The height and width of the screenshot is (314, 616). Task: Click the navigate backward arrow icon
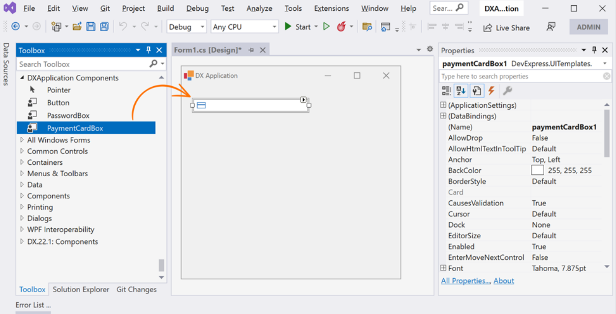click(15, 27)
